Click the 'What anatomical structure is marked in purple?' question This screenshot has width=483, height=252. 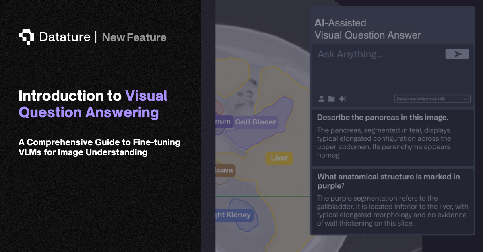pyautogui.click(x=388, y=181)
